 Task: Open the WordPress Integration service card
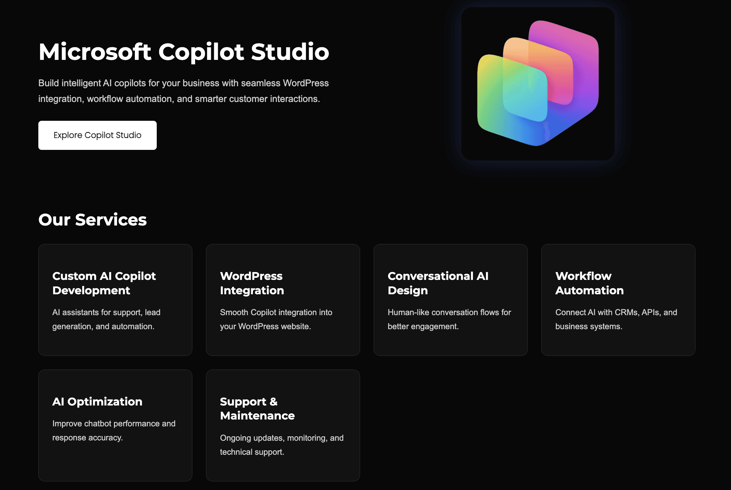(x=283, y=300)
